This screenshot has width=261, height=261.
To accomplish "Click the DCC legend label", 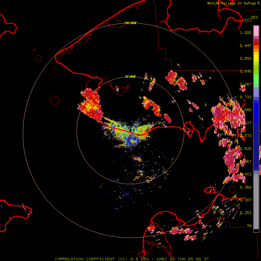I will click(x=255, y=17).
